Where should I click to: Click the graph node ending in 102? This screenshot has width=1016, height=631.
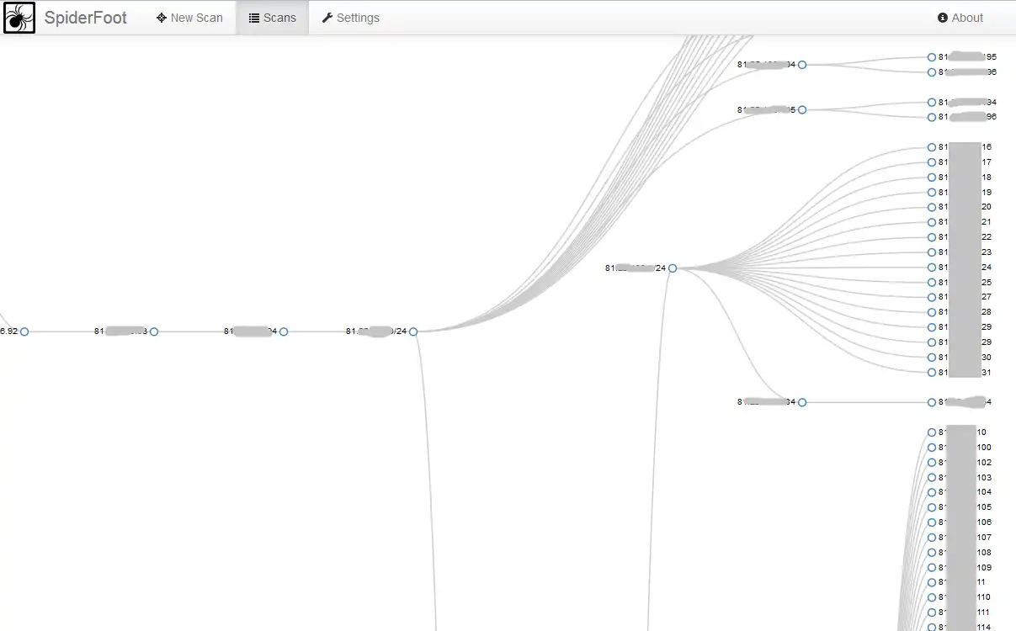pos(932,463)
